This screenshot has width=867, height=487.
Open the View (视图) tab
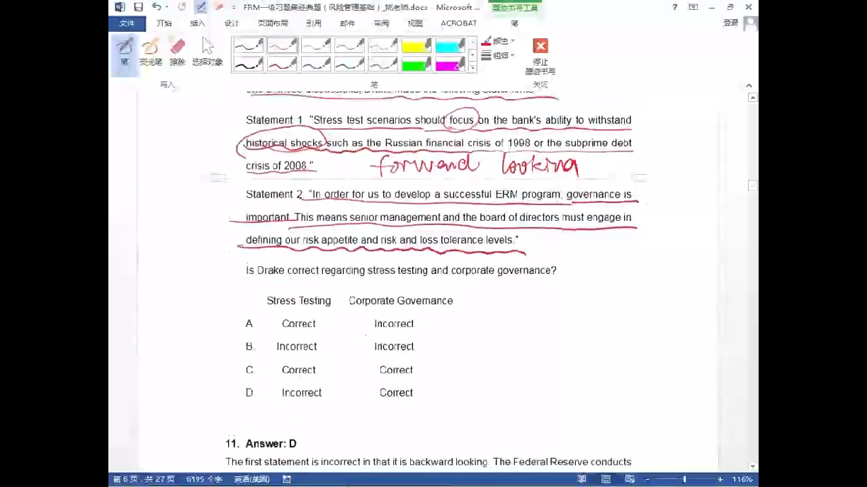(415, 23)
